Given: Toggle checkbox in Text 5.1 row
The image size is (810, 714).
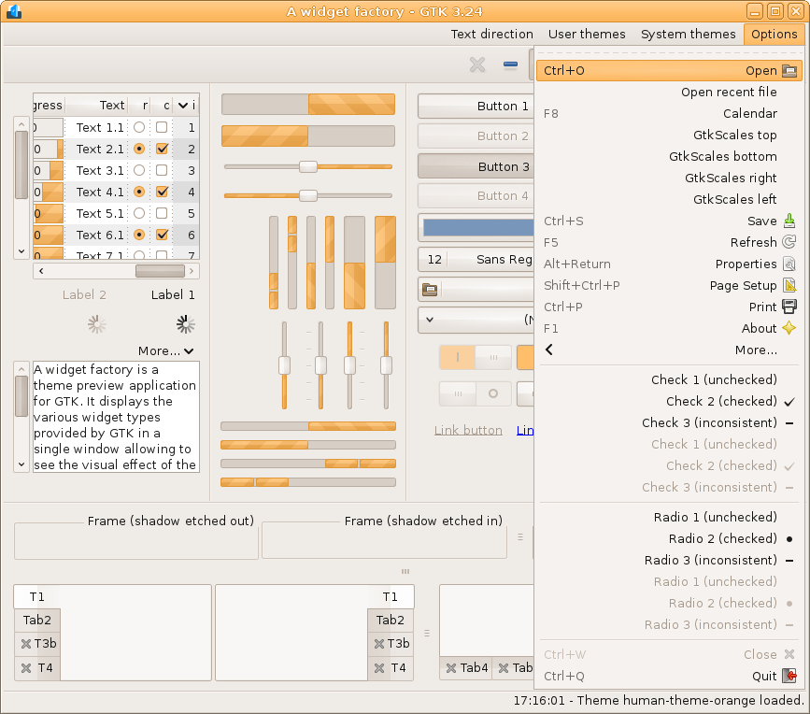Looking at the screenshot, I should pyautogui.click(x=162, y=213).
